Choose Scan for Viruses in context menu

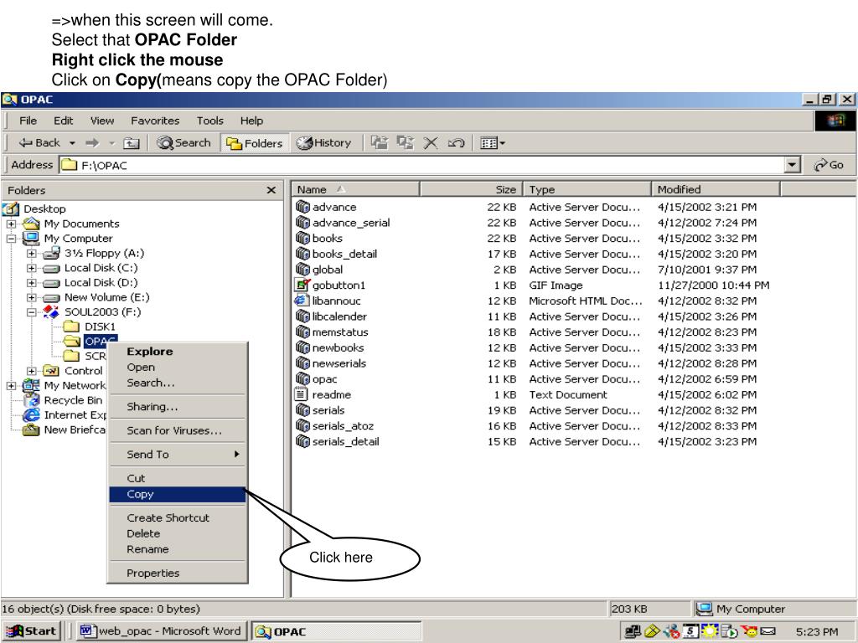[178, 431]
